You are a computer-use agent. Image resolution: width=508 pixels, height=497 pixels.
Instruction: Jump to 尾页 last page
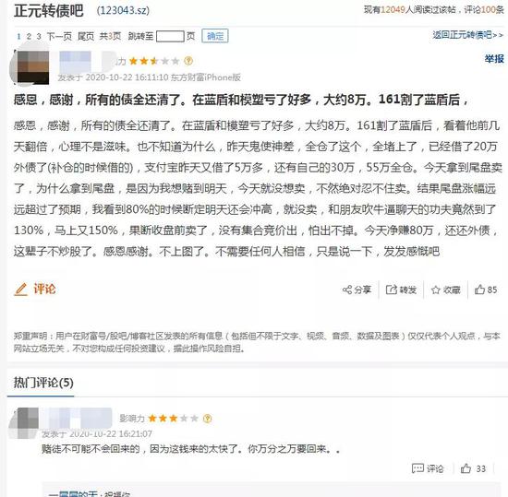pyautogui.click(x=86, y=36)
